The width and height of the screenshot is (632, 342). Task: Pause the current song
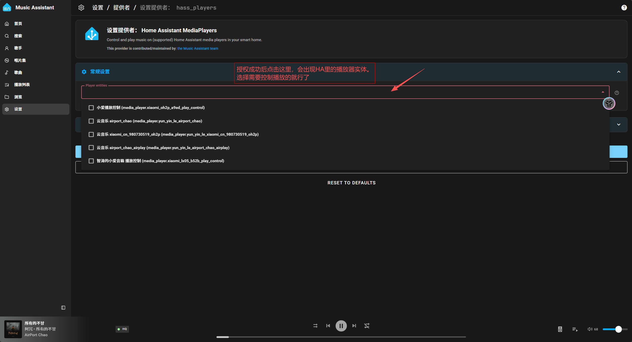(341, 326)
